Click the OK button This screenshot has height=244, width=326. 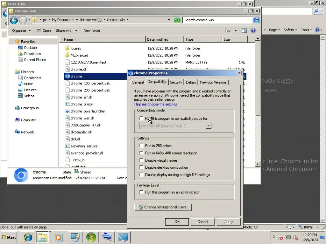177,221
